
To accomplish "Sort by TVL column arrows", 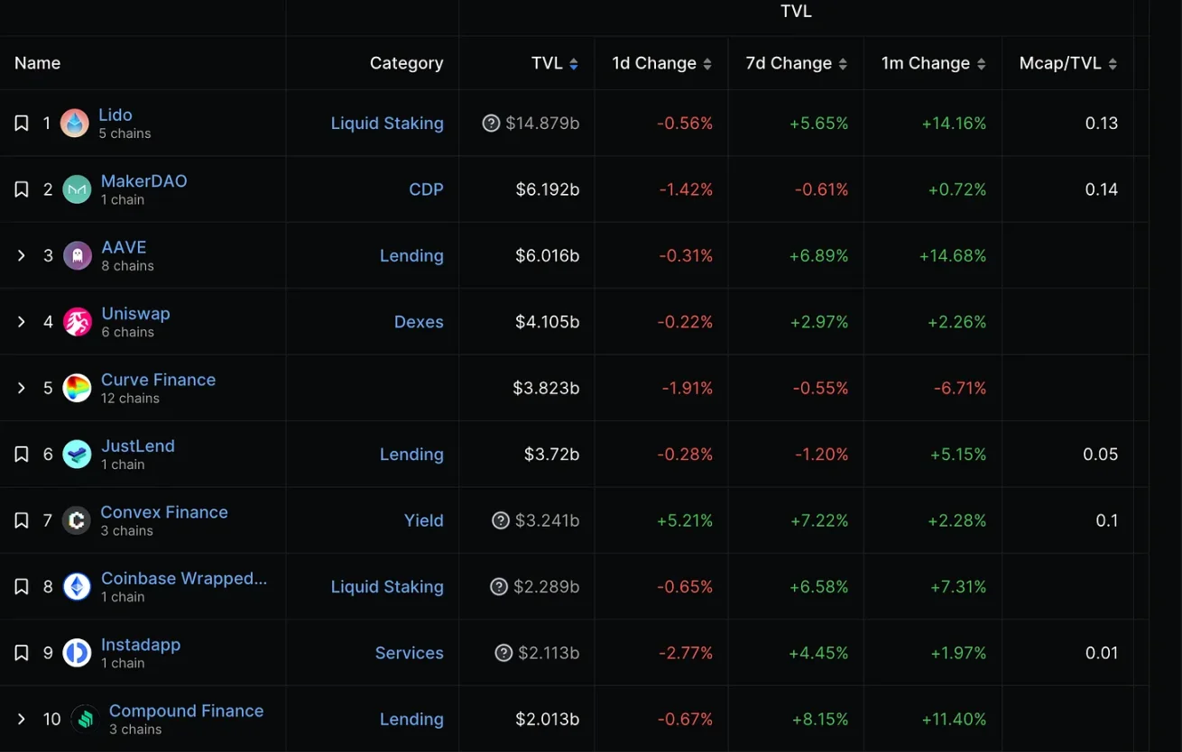I will pos(574,64).
